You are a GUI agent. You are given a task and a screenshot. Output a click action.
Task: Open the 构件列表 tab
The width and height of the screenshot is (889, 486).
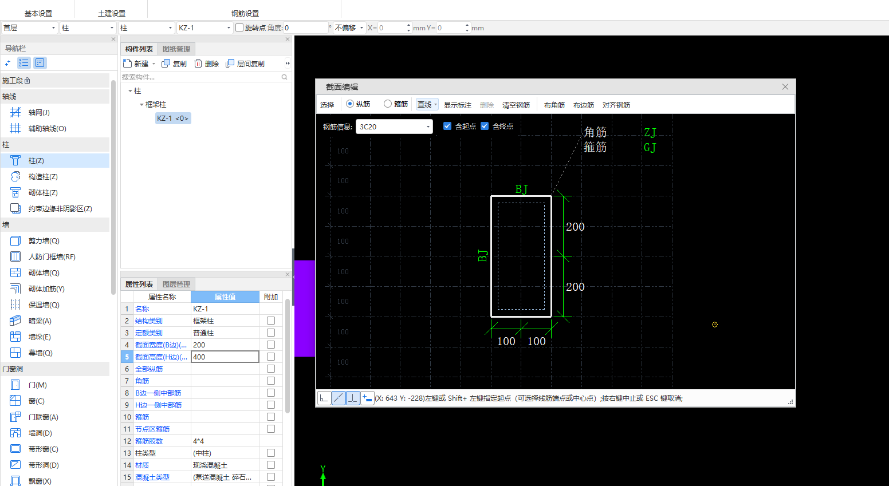tap(139, 49)
